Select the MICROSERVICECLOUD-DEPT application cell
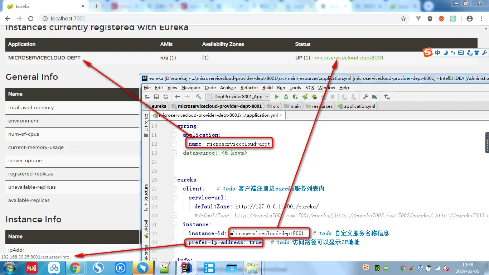 point(44,58)
